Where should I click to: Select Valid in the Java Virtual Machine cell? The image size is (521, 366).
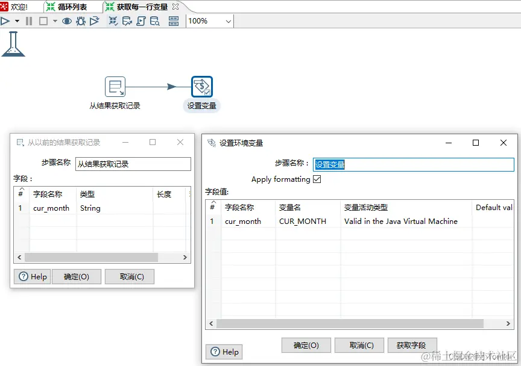pyautogui.click(x=401, y=222)
